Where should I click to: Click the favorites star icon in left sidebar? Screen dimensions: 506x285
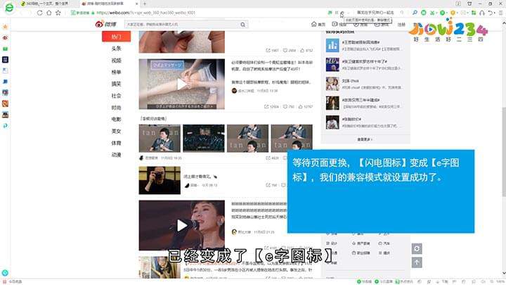5,27
